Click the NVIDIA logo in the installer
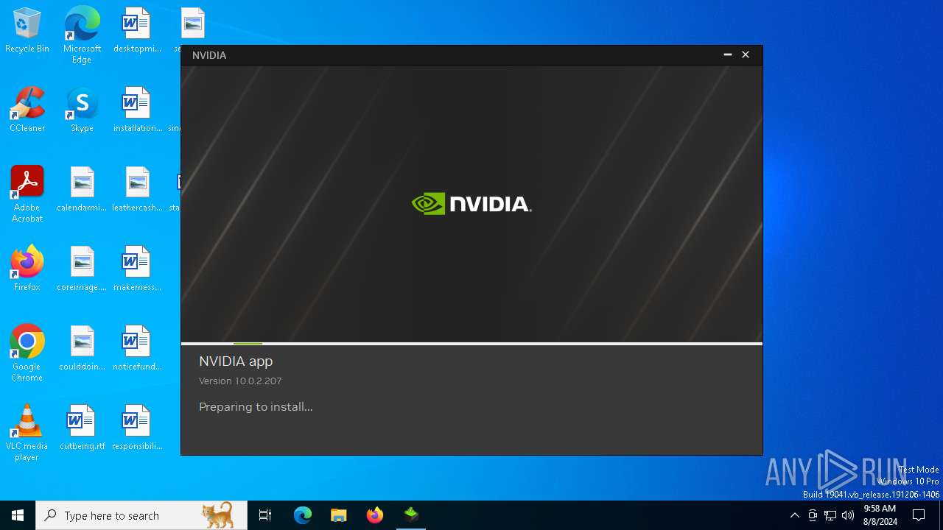 click(471, 204)
